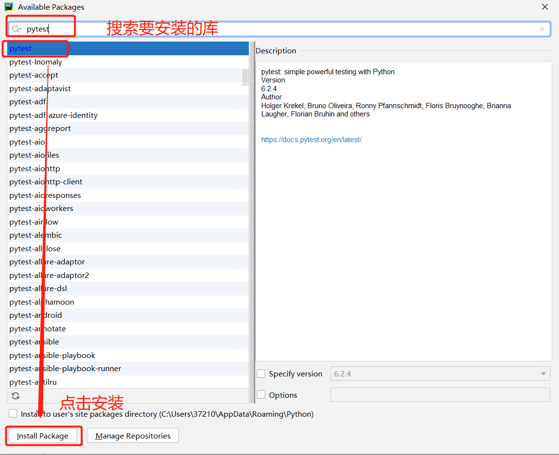This screenshot has width=559, height=455.
Task: Open the version dropdown showing 6.2.4
Action: pyautogui.click(x=440, y=374)
